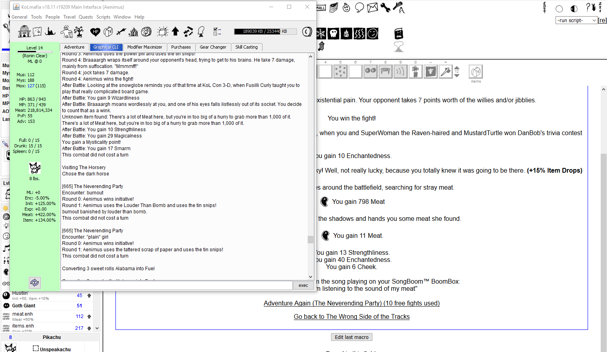Open the council building icon in KoLmafia toolbar
The image size is (607, 352).
[x=25, y=32]
